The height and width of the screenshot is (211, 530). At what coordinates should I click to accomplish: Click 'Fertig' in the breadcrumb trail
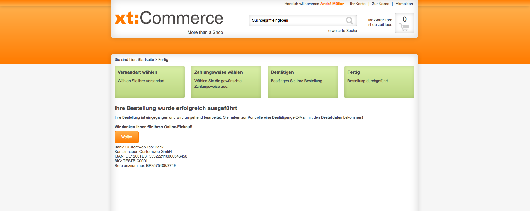(x=163, y=60)
